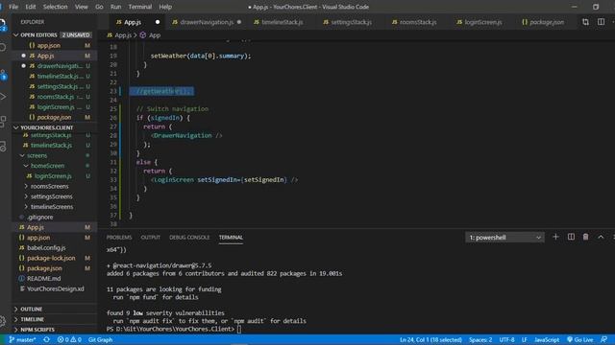The image size is (615, 345).
Task: Launch Go Live server
Action: 580,339
